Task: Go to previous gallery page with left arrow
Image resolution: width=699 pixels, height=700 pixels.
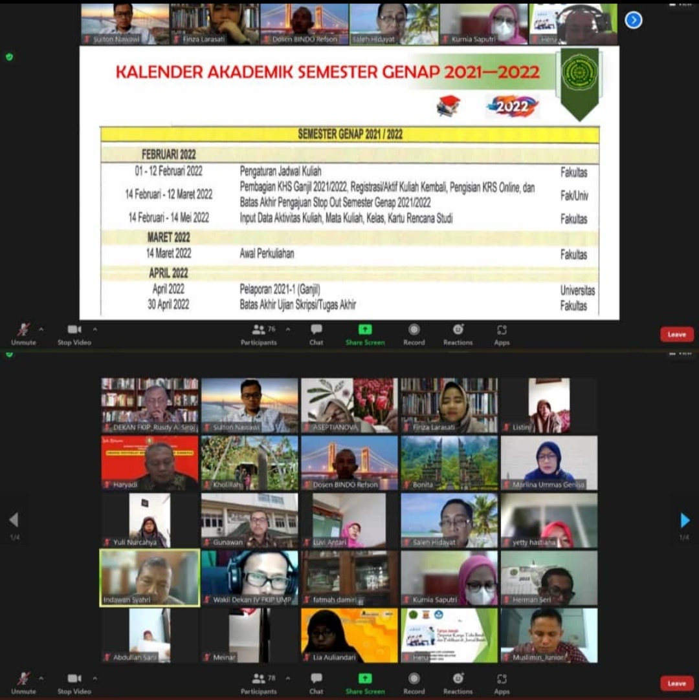Action: point(14,520)
